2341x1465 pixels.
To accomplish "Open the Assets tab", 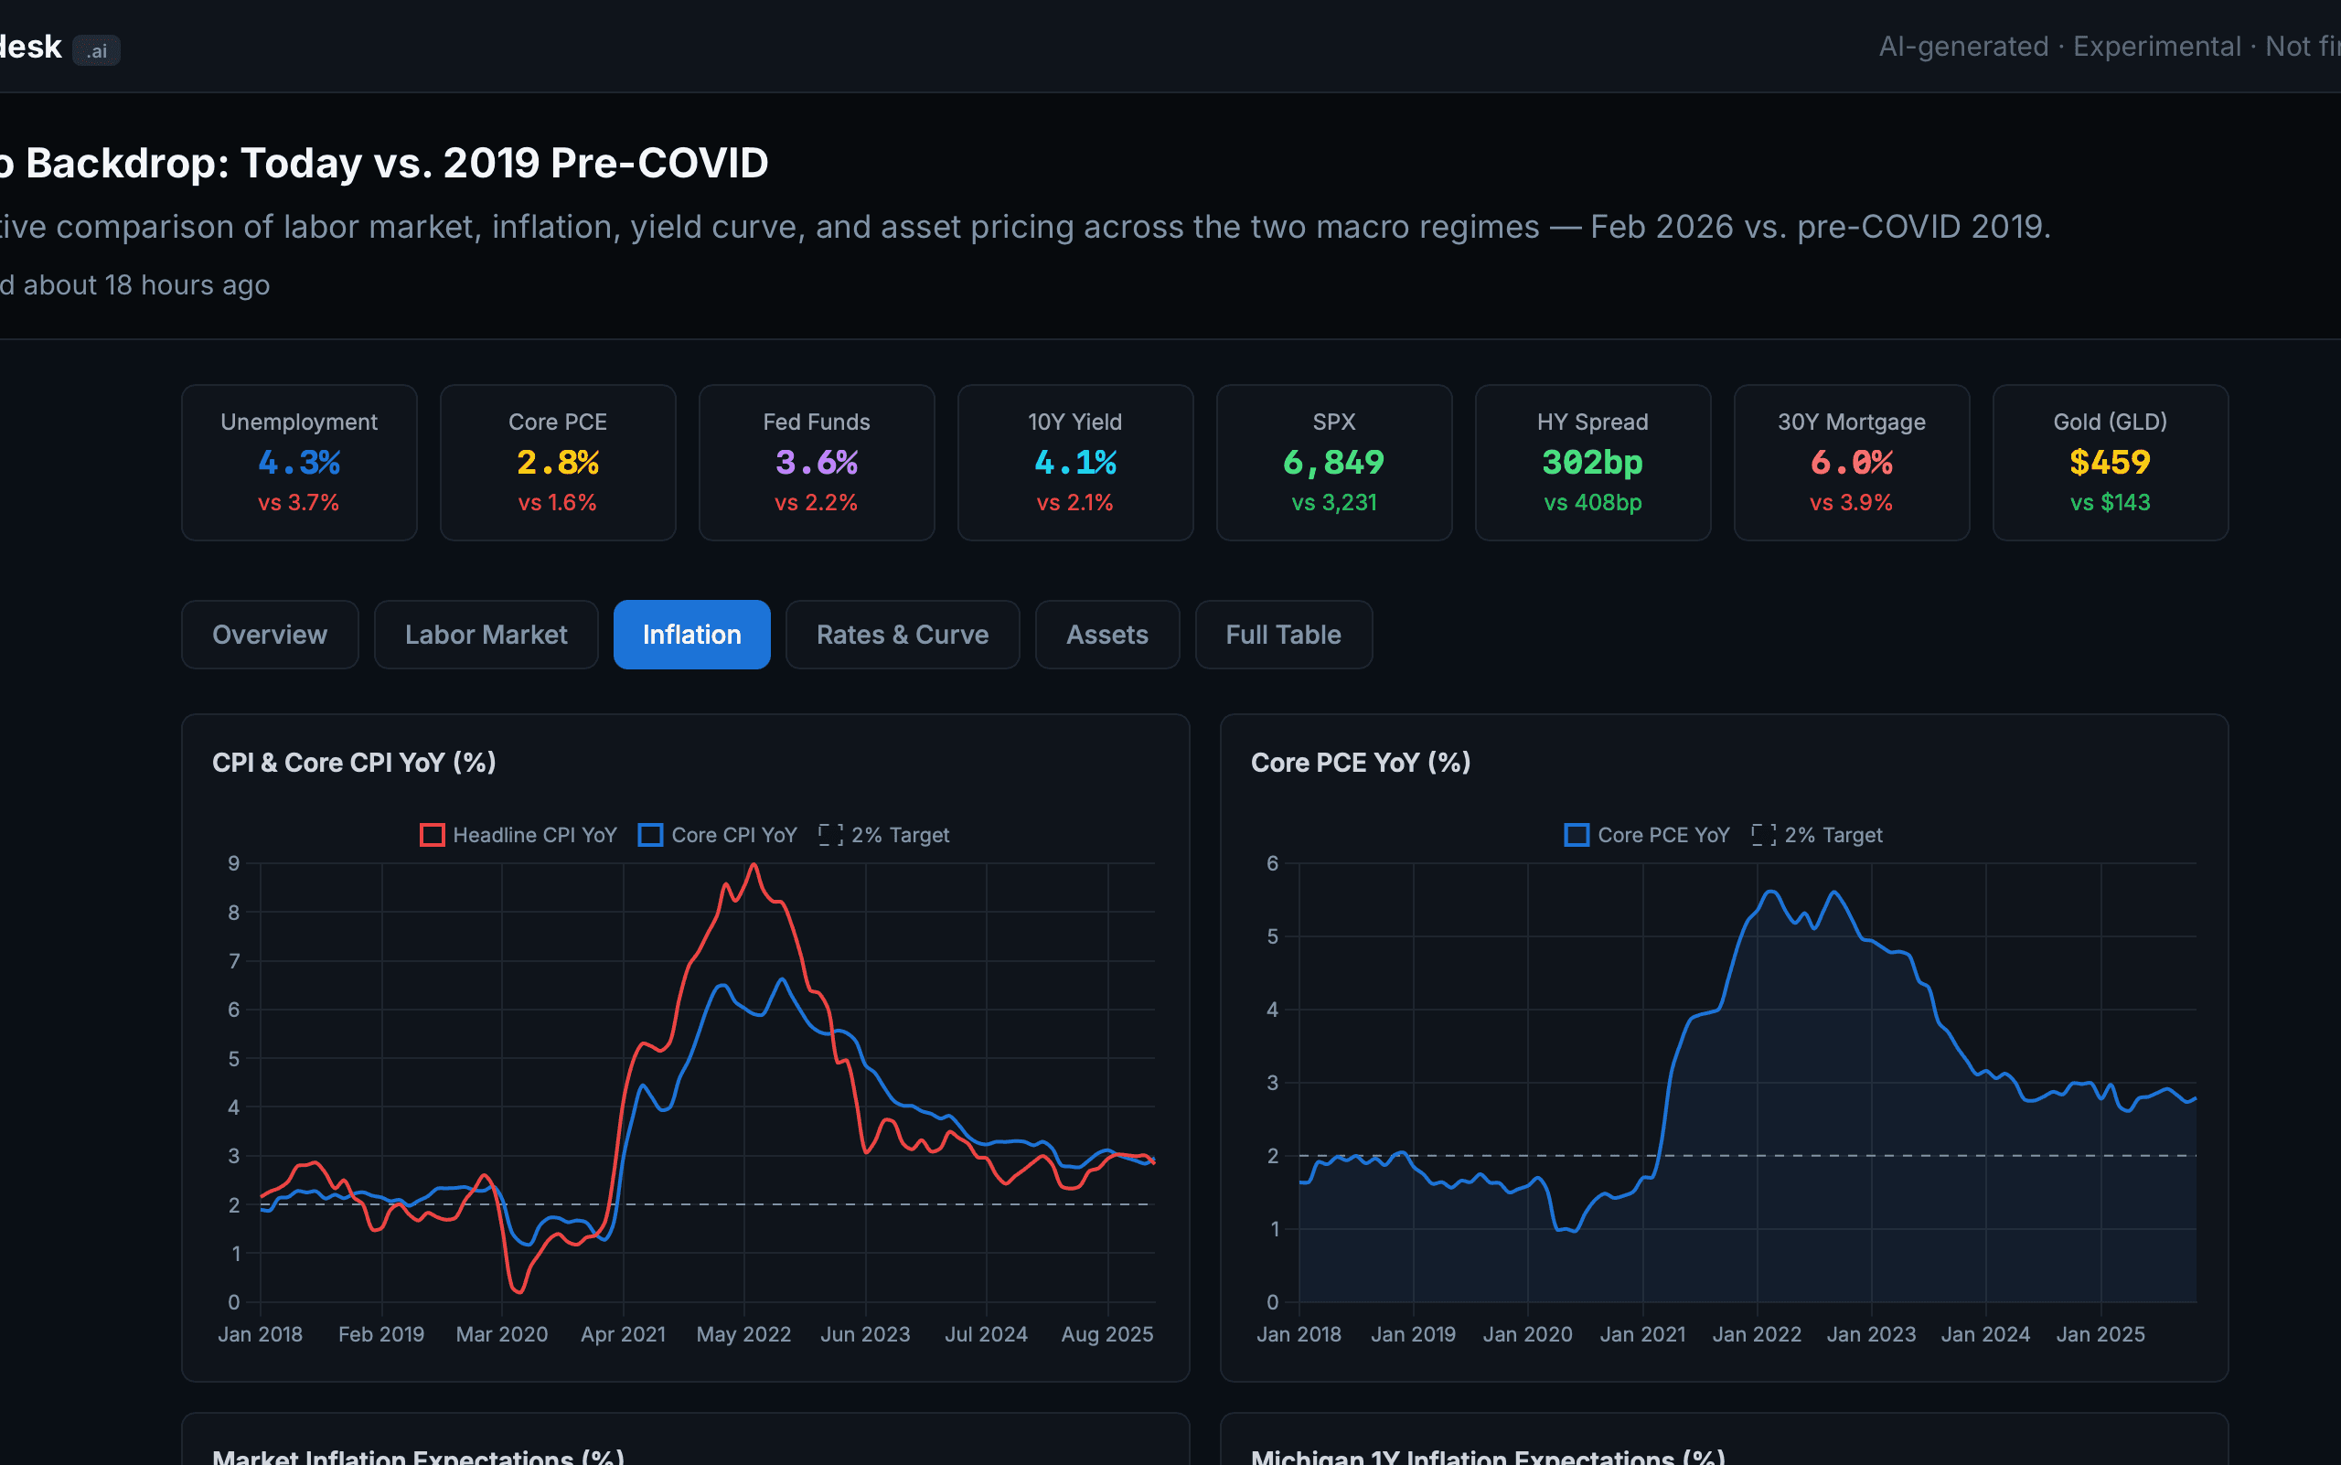I will point(1106,635).
